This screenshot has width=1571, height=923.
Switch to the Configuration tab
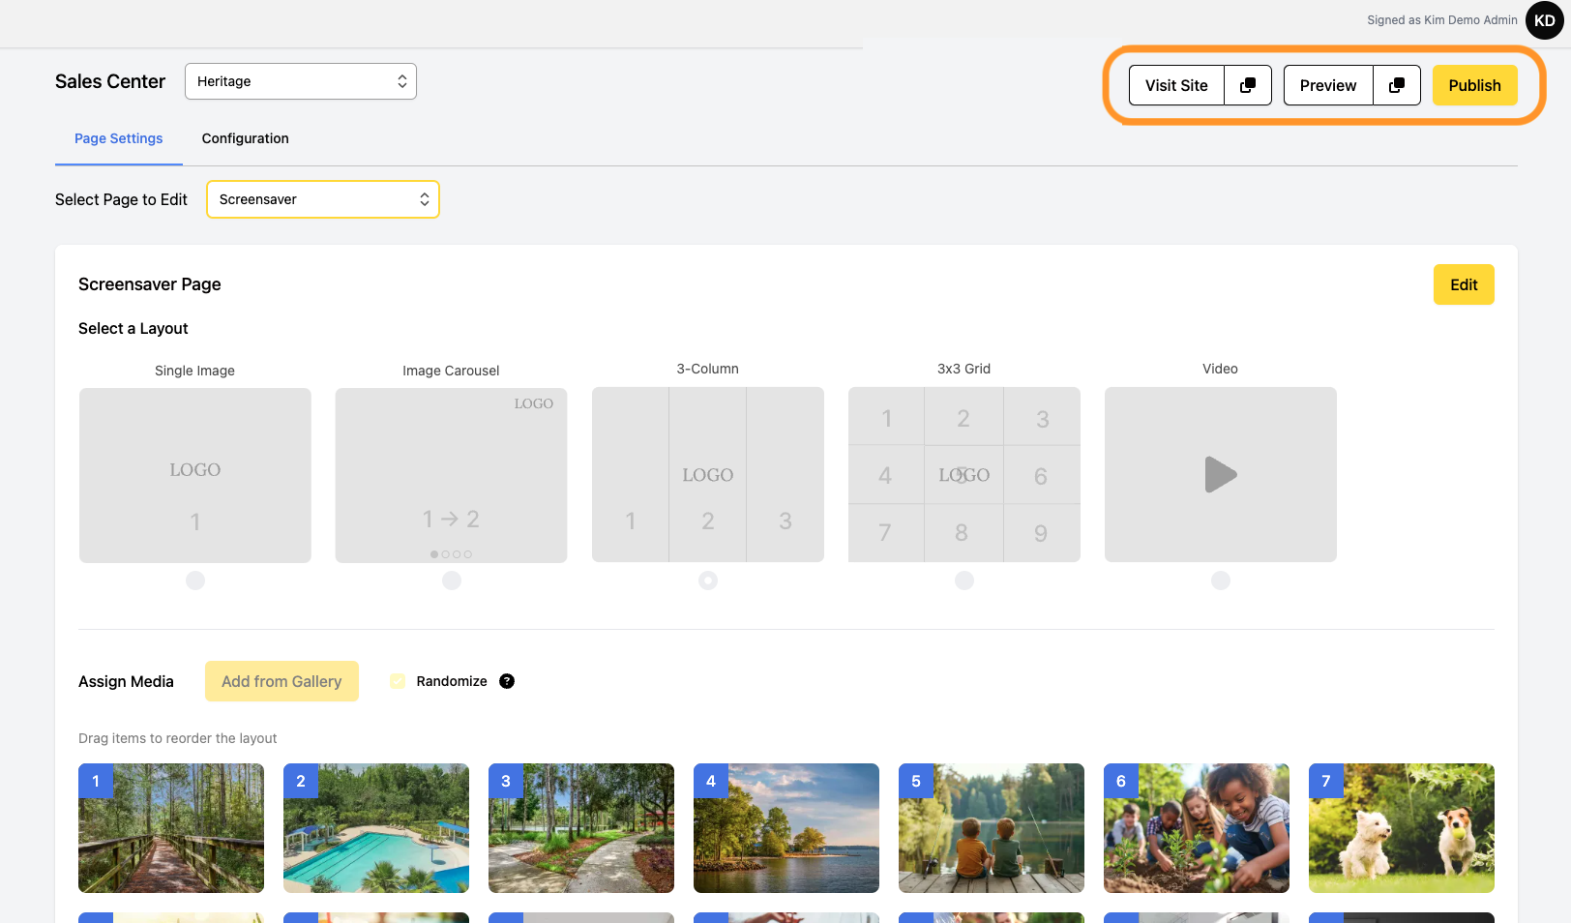246,138
